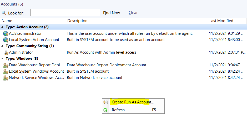Collapse the Type: Community String group

2,46
